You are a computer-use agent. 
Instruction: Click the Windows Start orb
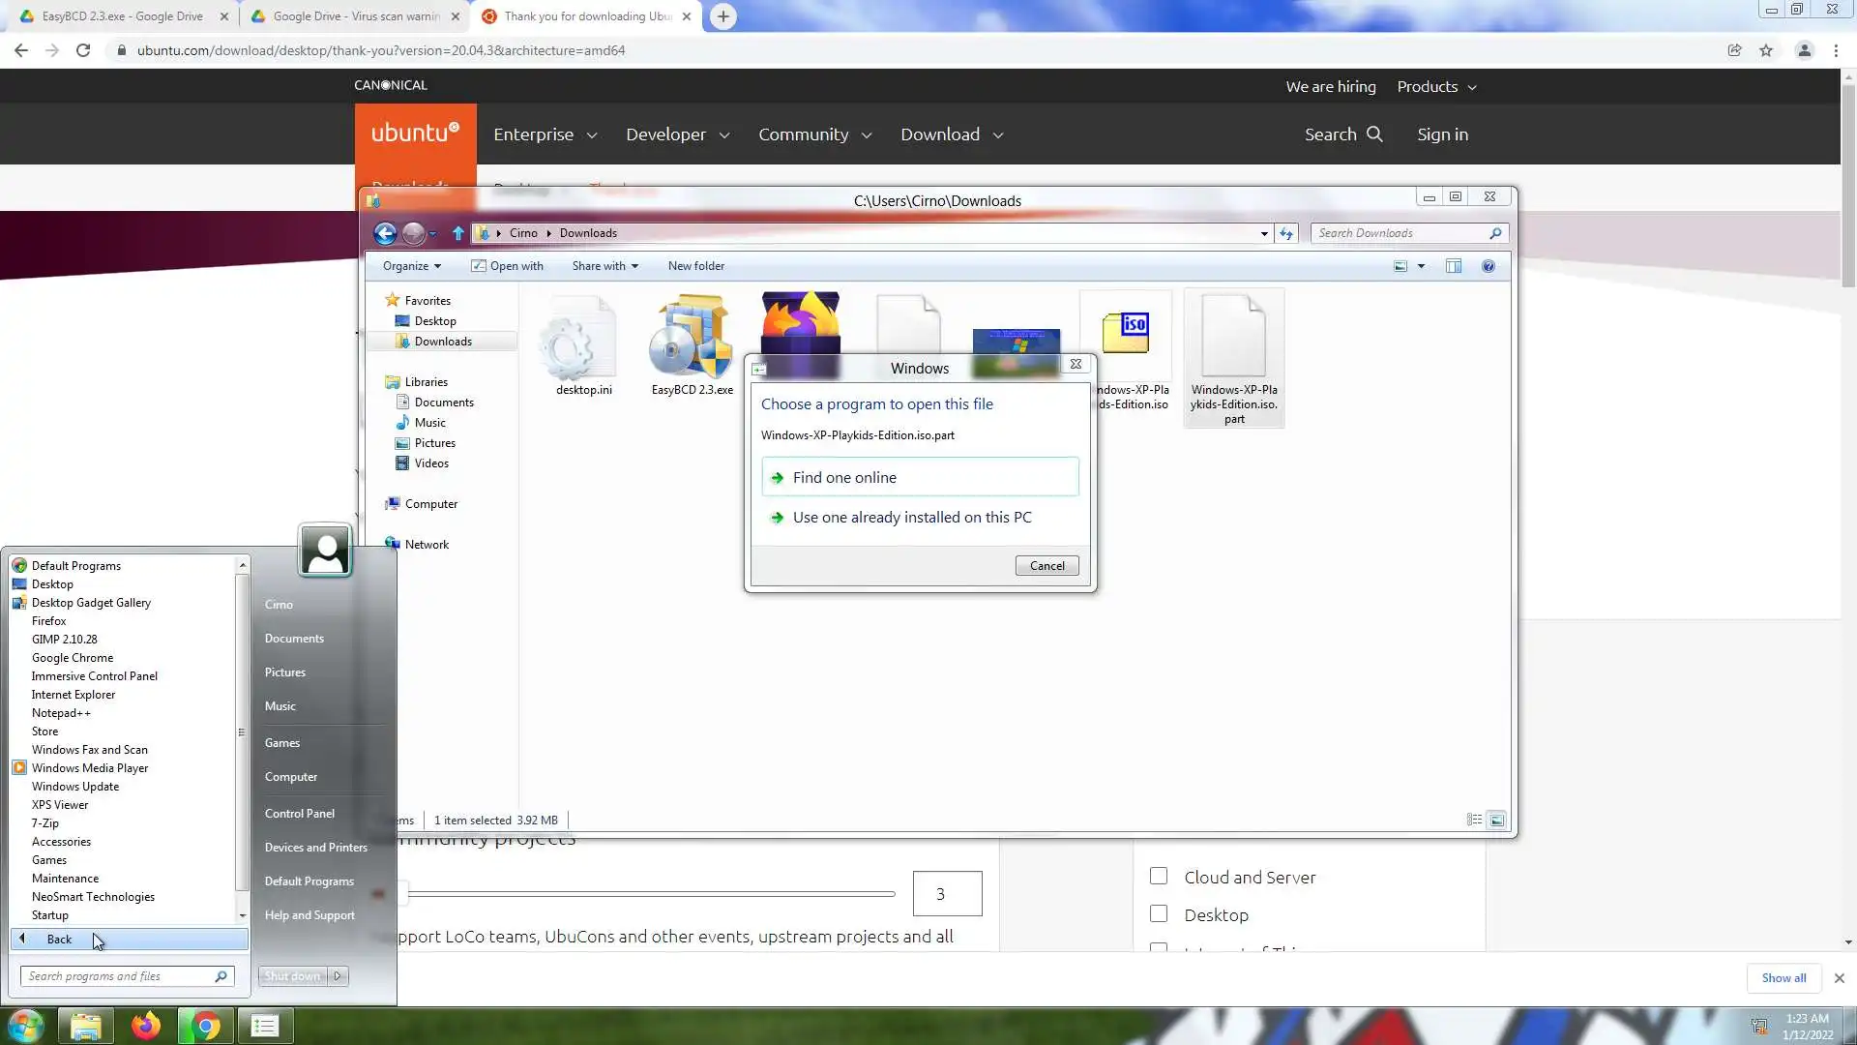pos(26,1026)
